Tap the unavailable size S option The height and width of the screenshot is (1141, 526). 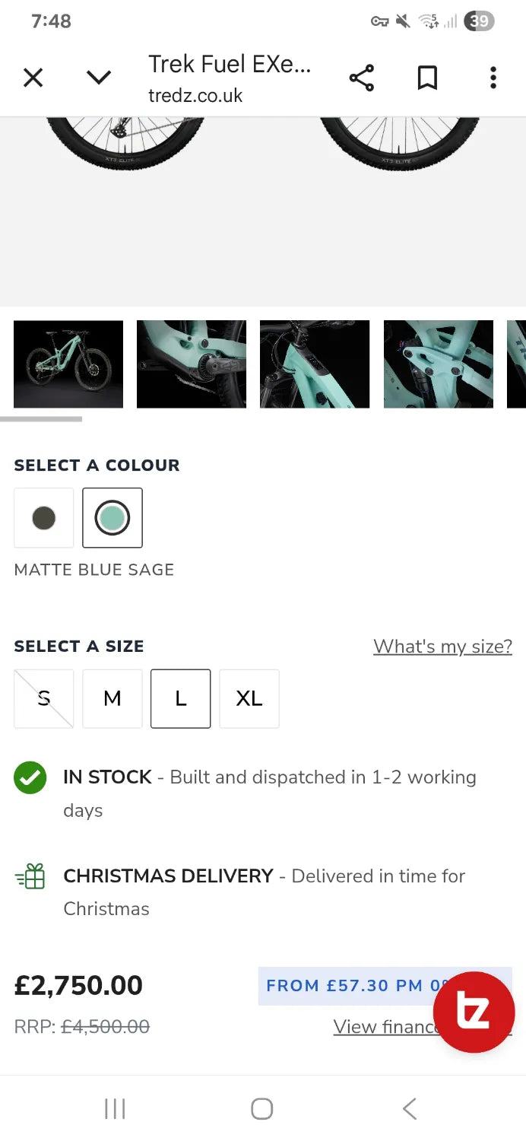[x=44, y=699]
